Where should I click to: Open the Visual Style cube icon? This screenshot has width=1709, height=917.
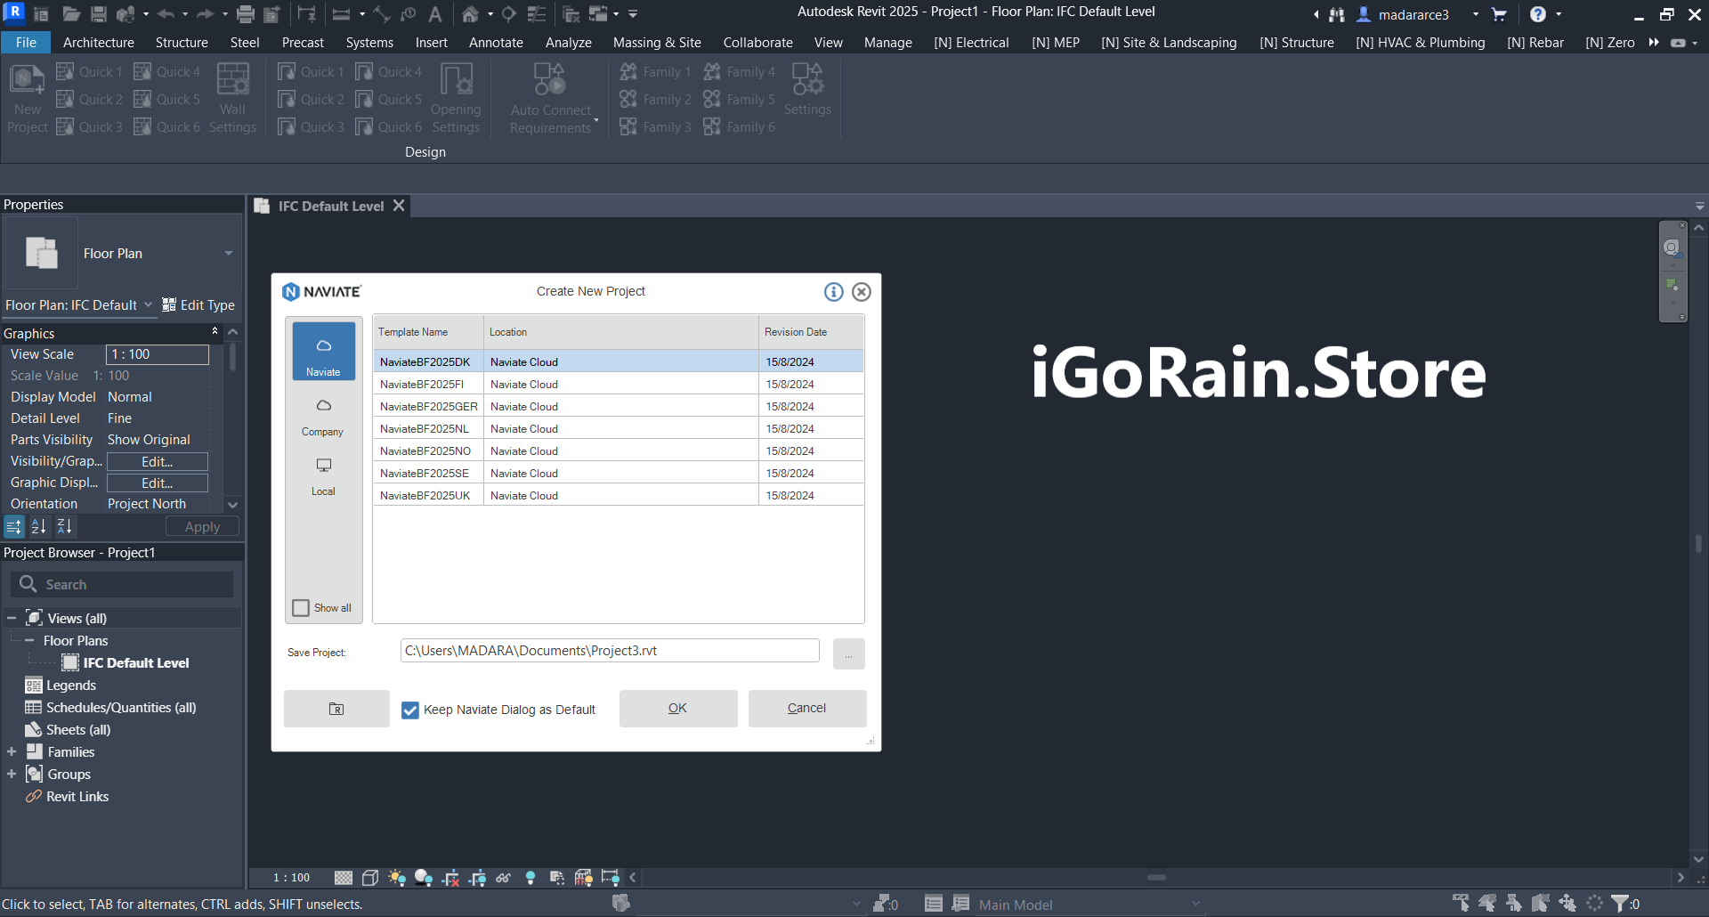click(x=370, y=878)
